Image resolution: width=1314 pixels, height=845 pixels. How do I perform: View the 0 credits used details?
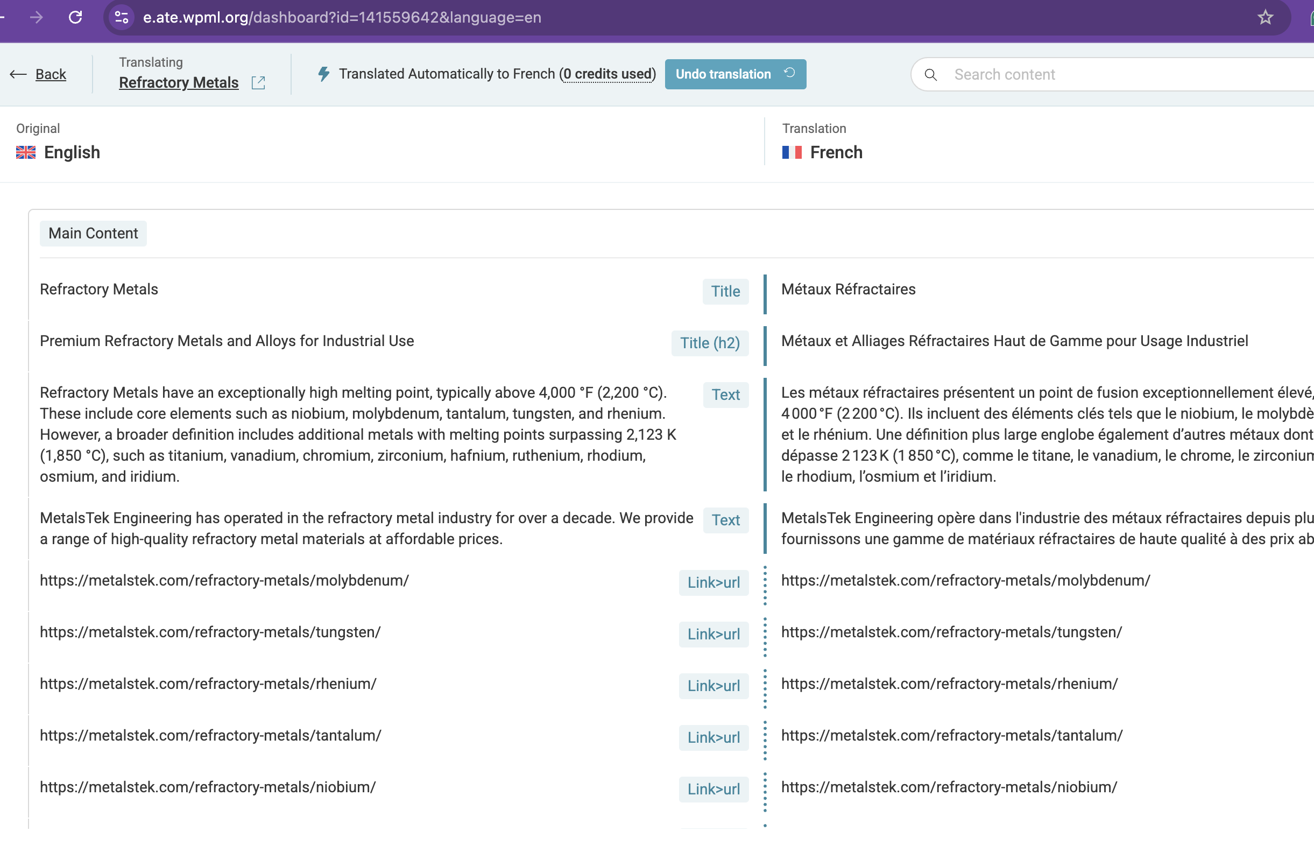tap(607, 74)
